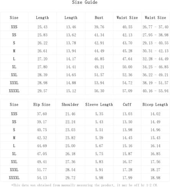
Task: Select XXS row in top table
Action: [x=85, y=27]
